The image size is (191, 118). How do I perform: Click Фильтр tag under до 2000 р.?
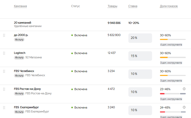click(19, 40)
